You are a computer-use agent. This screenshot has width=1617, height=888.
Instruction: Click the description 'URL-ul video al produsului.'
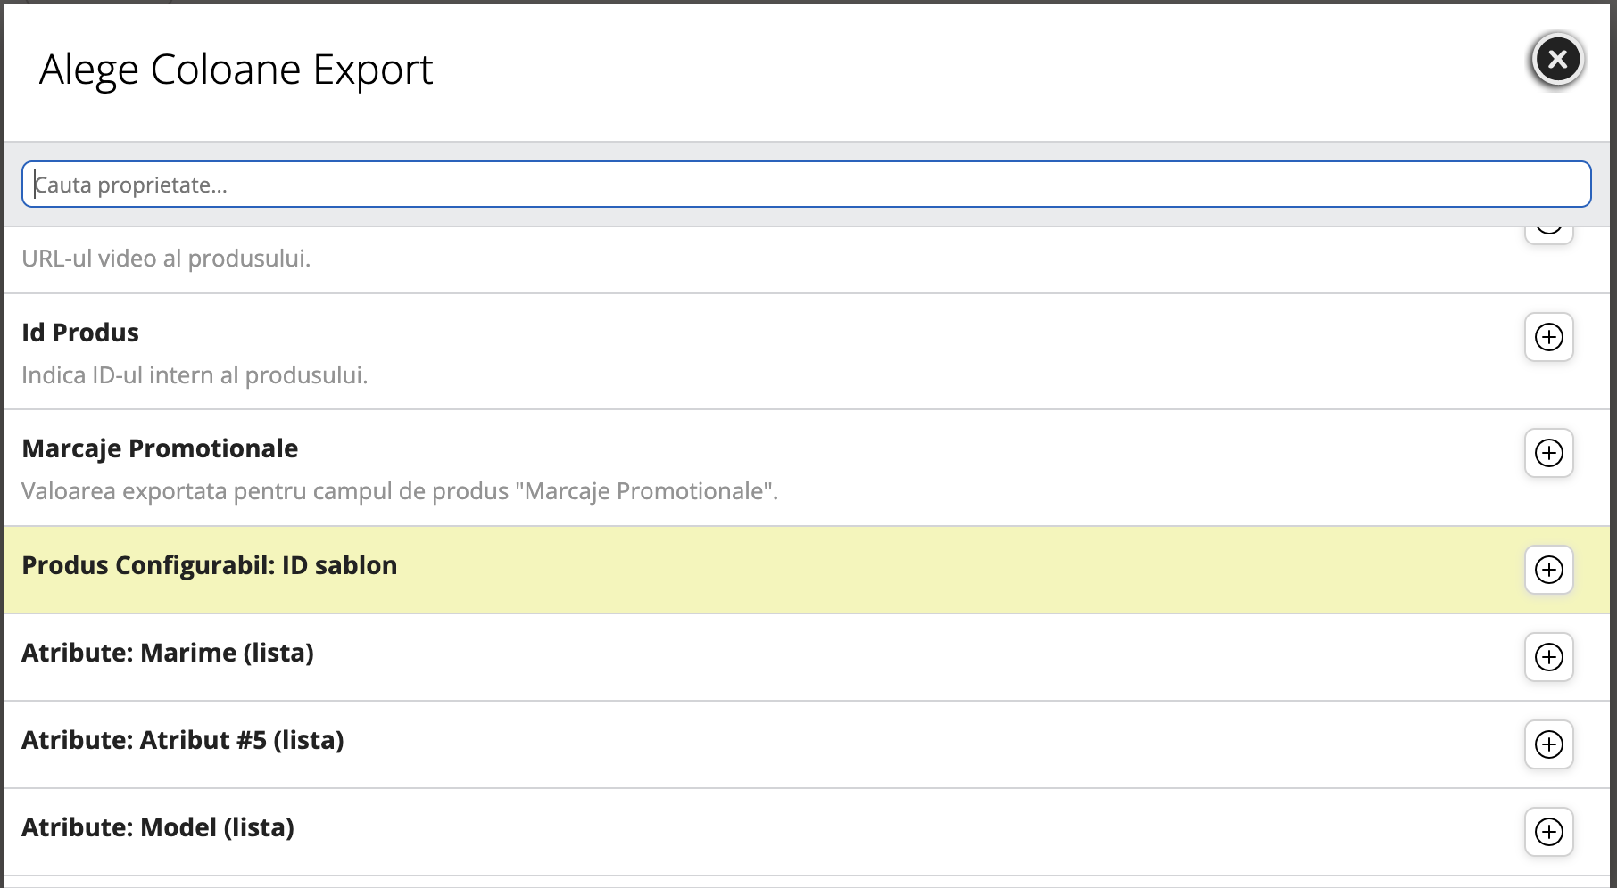pyautogui.click(x=166, y=259)
